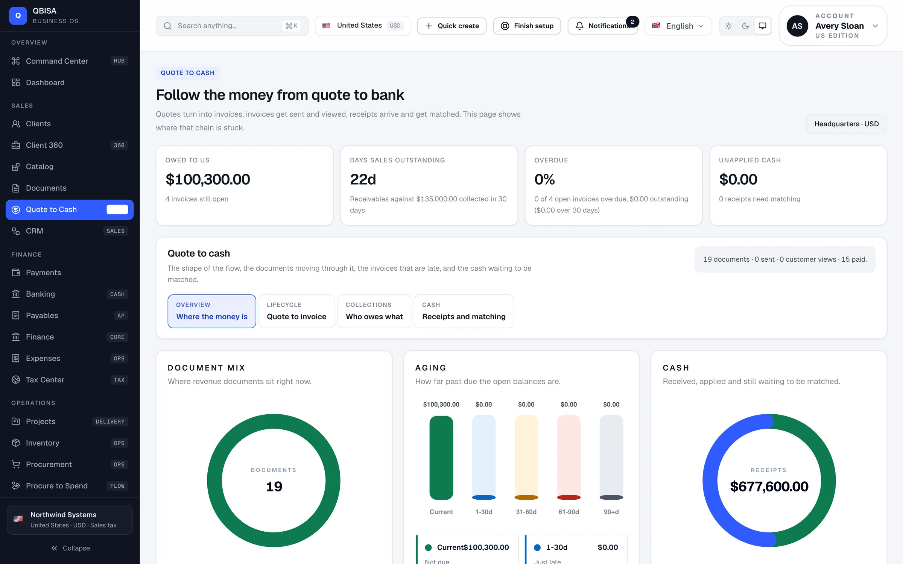903x564 pixels.
Task: Click the QBISA logo icon
Action: (18, 16)
